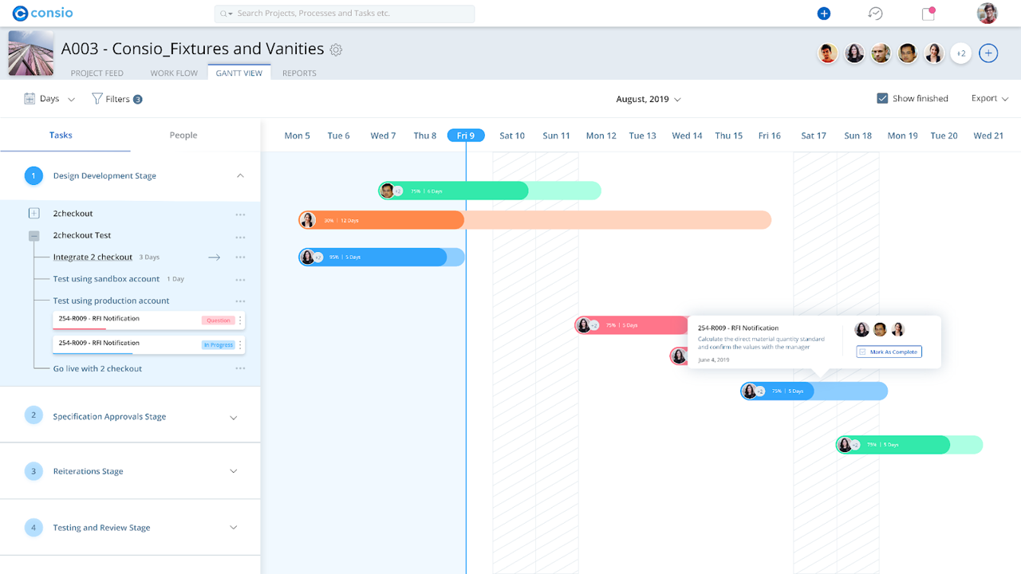The width and height of the screenshot is (1021, 574).
Task: Click the blue plus add icon in header
Action: 824,14
